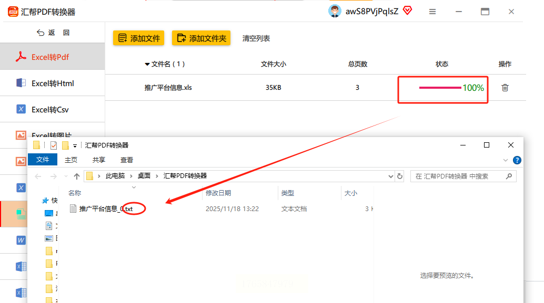The height and width of the screenshot is (303, 544).
Task: Click the Explorer search magnifier icon
Action: (509, 176)
